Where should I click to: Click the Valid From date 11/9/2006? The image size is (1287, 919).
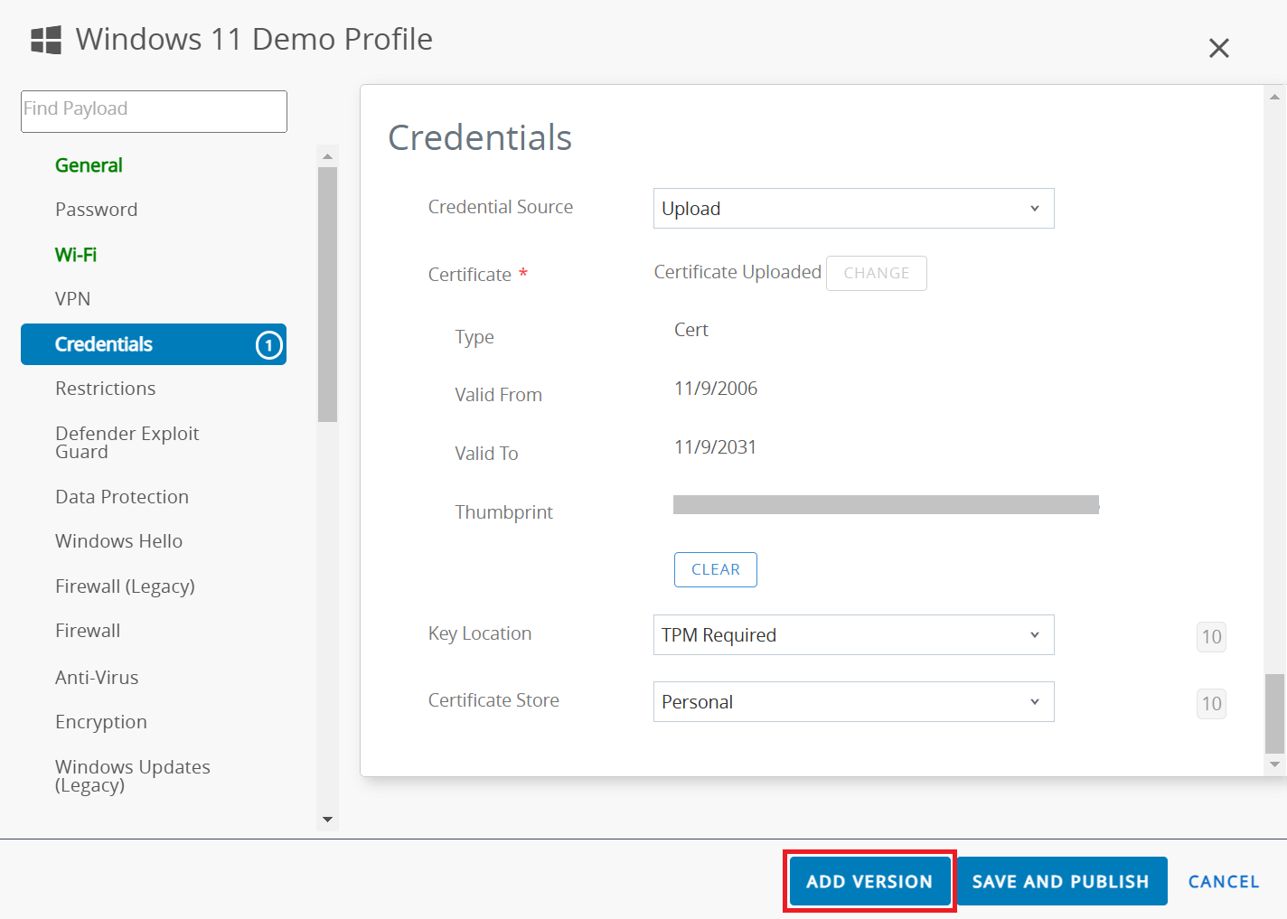tap(716, 389)
